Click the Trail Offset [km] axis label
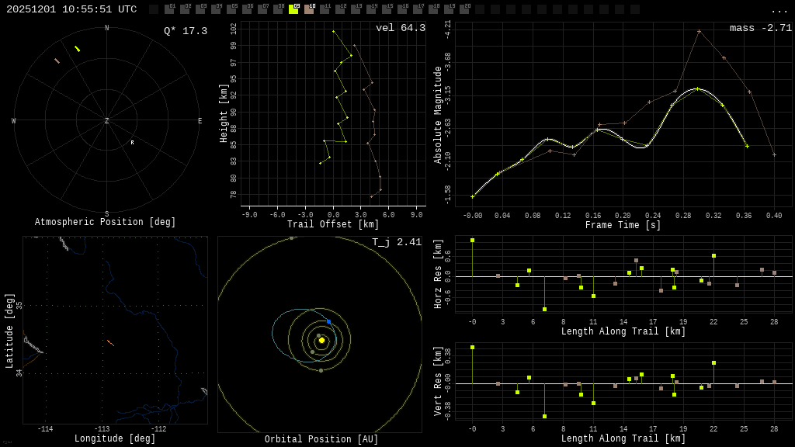This screenshot has height=447, width=795. [x=332, y=224]
